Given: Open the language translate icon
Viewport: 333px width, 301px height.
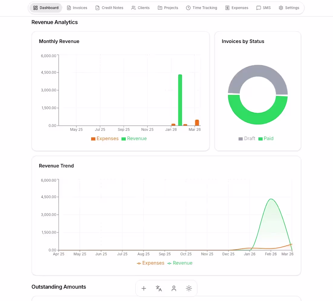Looking at the screenshot, I should (x=159, y=288).
